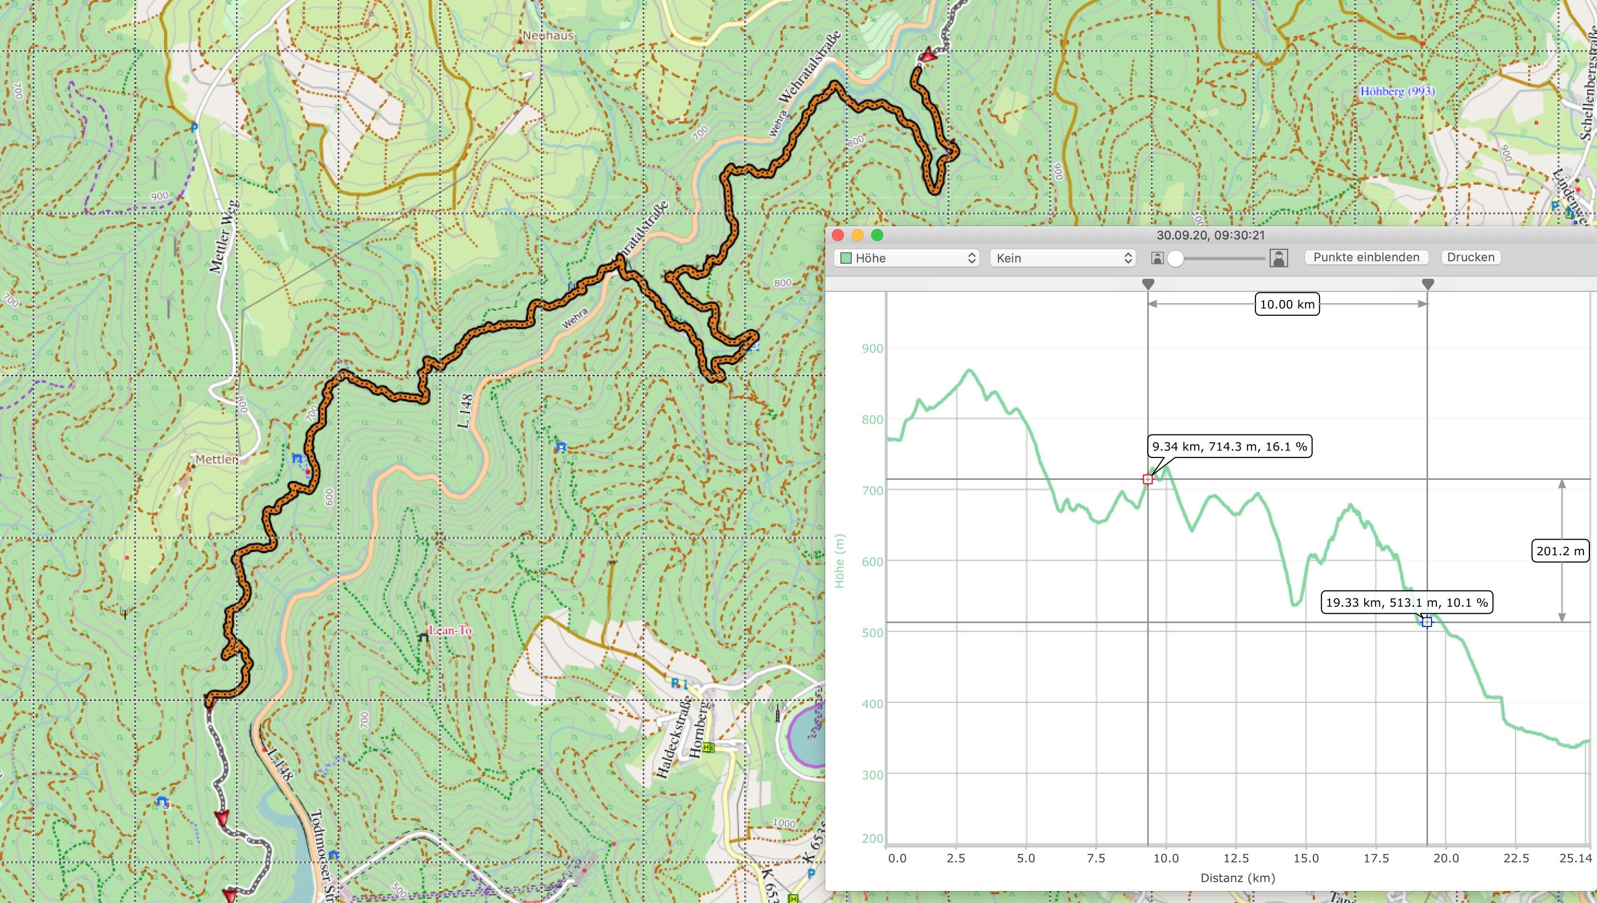This screenshot has height=903, width=1597.
Task: Click the blue square marker on the elevation curve
Action: coord(1426,622)
